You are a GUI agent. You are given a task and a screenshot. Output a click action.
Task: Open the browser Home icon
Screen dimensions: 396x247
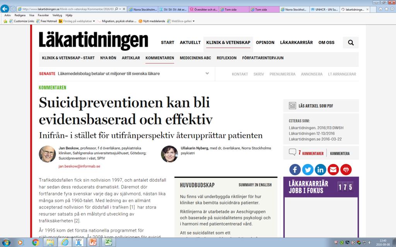pyautogui.click(x=381, y=9)
